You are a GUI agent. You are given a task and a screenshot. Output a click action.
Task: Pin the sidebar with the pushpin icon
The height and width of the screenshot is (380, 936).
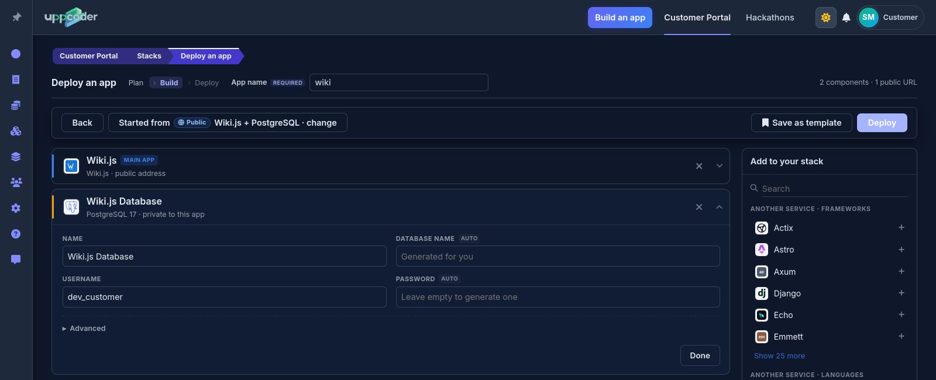pos(16,17)
